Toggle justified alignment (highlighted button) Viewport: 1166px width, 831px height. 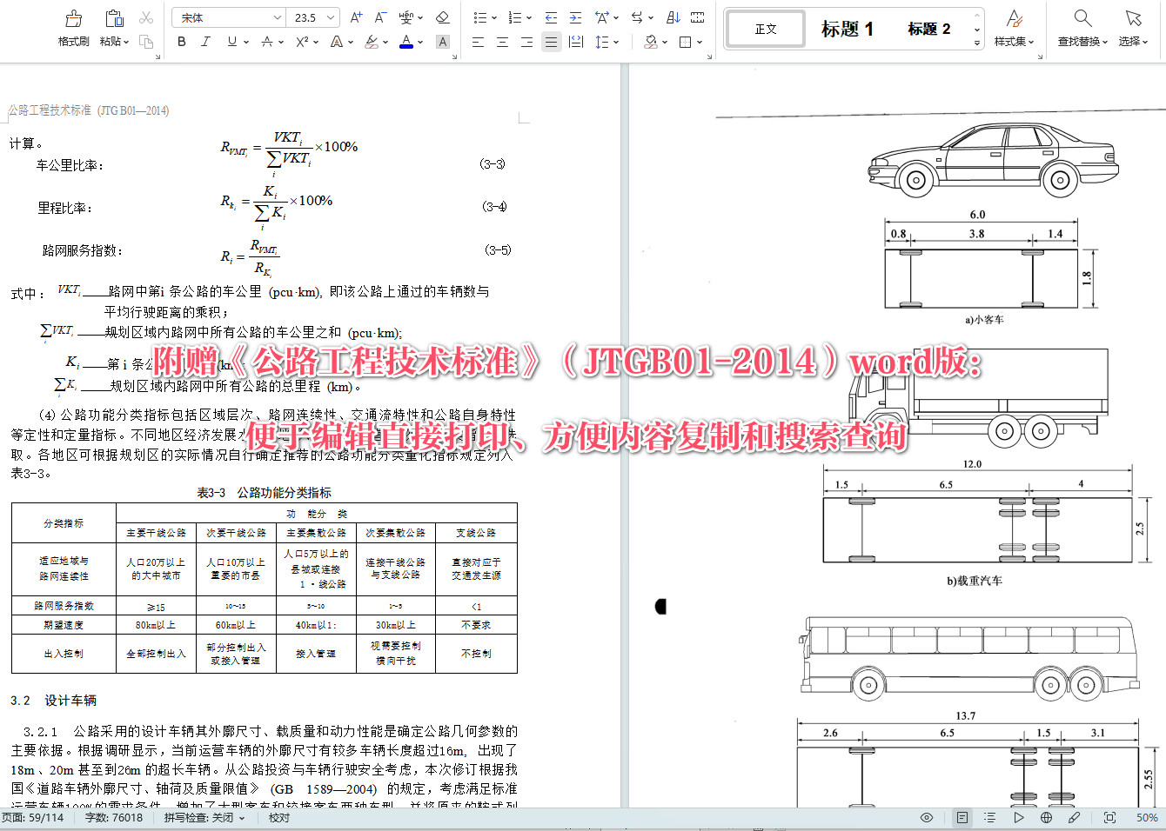tap(551, 42)
